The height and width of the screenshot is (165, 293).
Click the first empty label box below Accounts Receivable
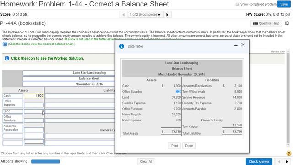(x=13, y=136)
